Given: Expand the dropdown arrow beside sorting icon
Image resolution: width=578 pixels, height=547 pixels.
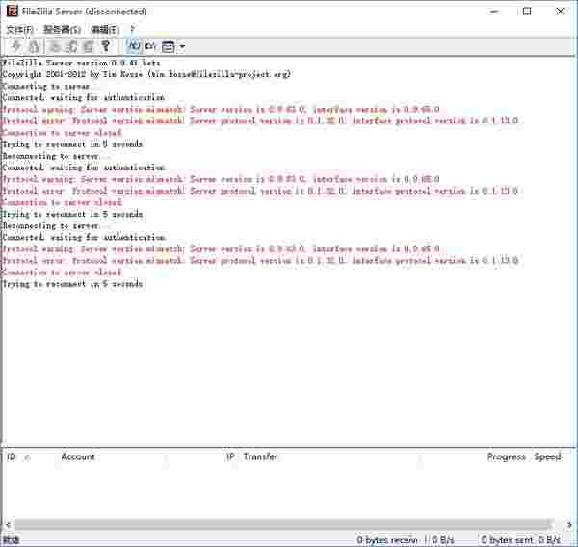Looking at the screenshot, I should [x=182, y=46].
